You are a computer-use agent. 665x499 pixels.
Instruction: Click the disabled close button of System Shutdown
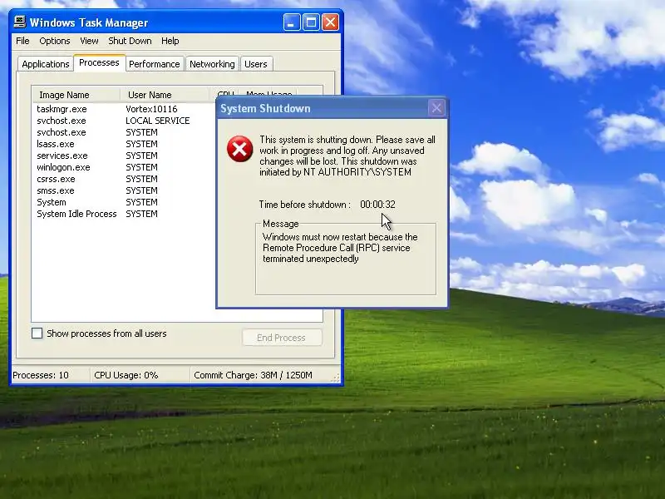point(437,108)
